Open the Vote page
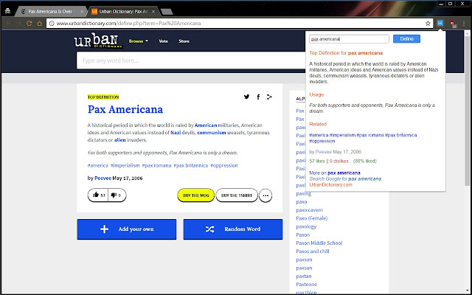Viewport: 472px width, 295px height. click(x=163, y=41)
